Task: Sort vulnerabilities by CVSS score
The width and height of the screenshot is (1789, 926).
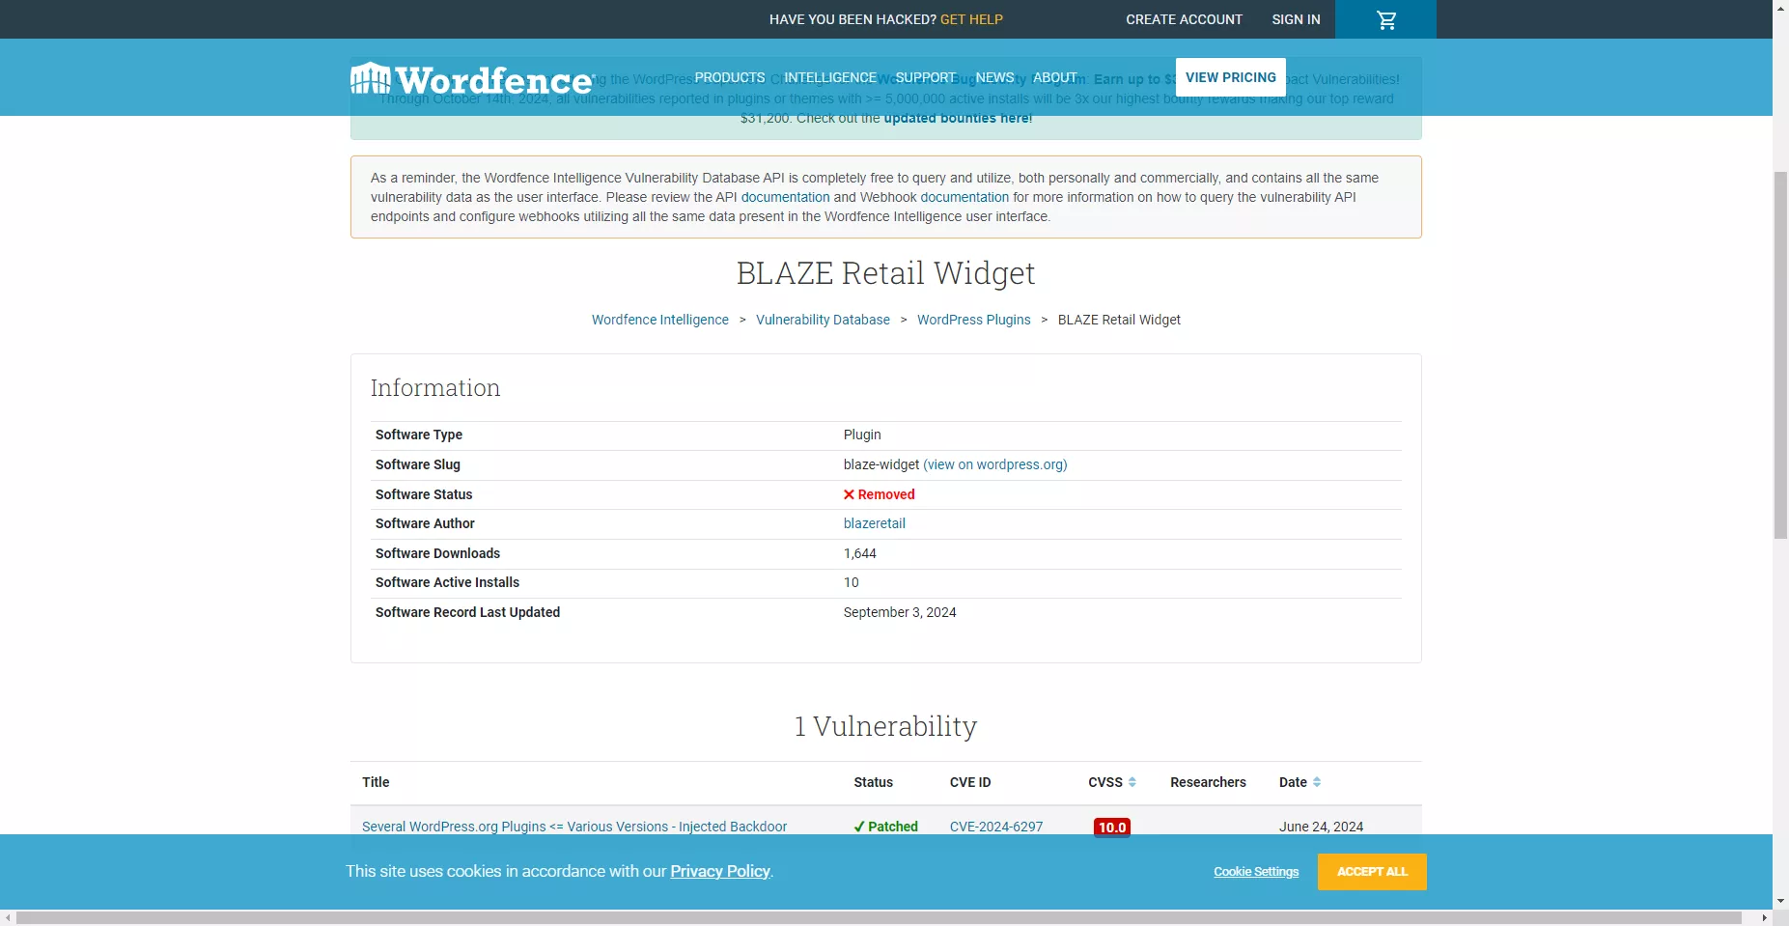Action: tap(1112, 782)
